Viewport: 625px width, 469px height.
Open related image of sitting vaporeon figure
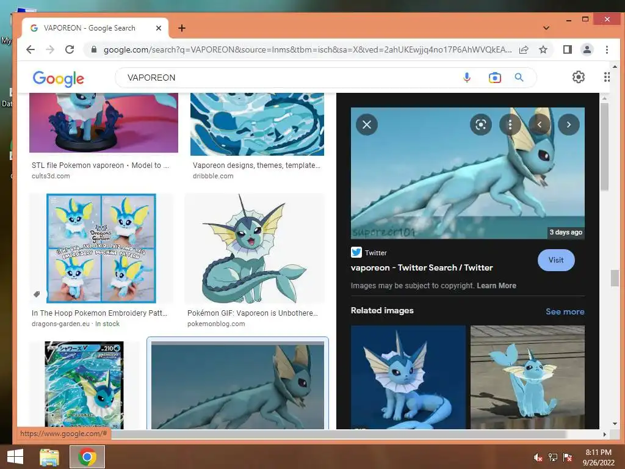[408, 377]
